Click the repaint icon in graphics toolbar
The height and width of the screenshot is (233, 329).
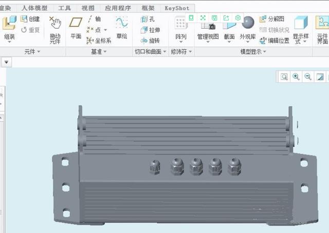click(320, 77)
